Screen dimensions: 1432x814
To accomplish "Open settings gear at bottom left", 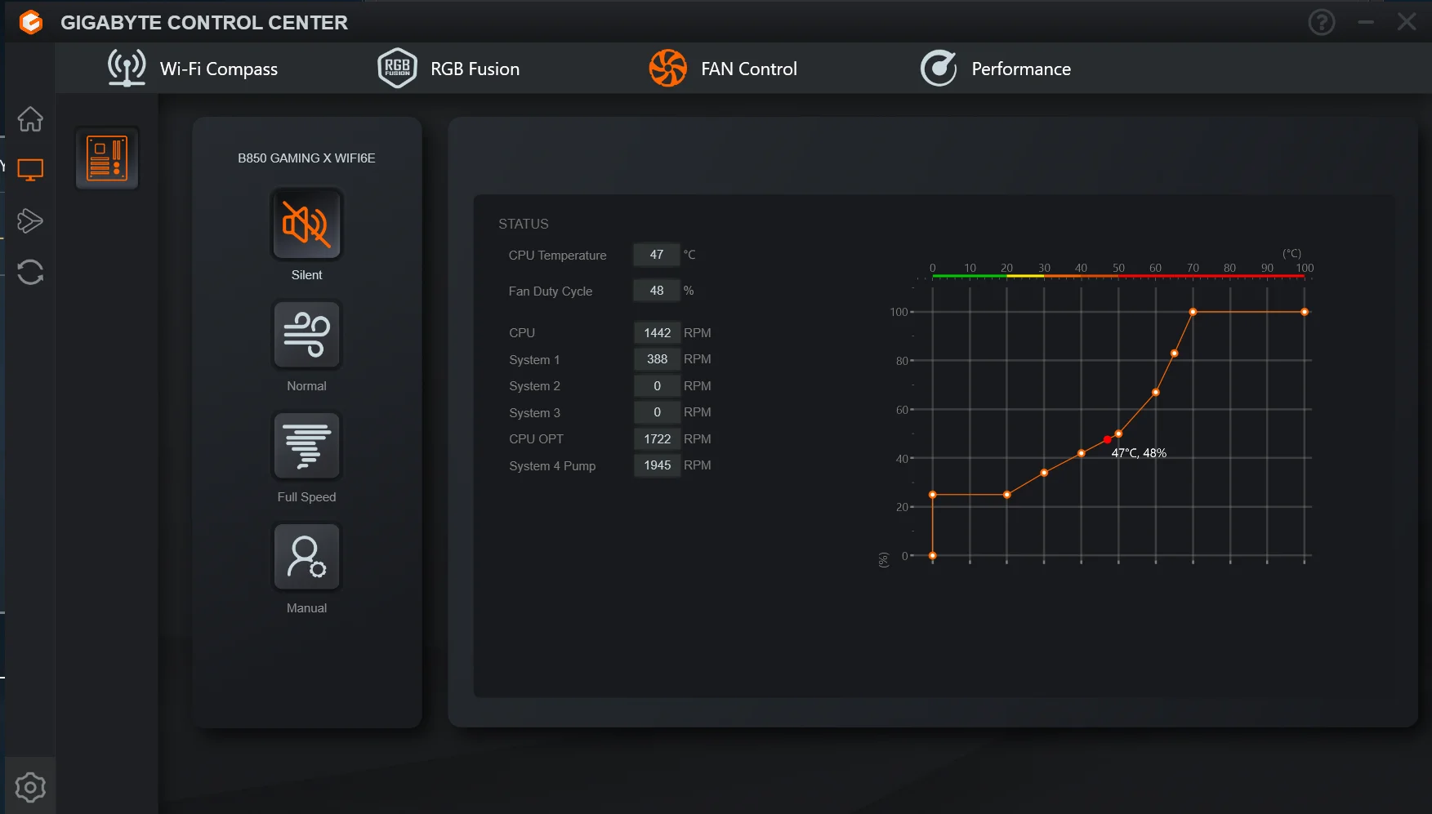I will 30,788.
